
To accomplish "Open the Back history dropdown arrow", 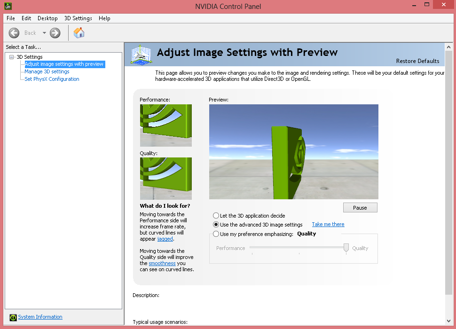I will pyautogui.click(x=44, y=33).
